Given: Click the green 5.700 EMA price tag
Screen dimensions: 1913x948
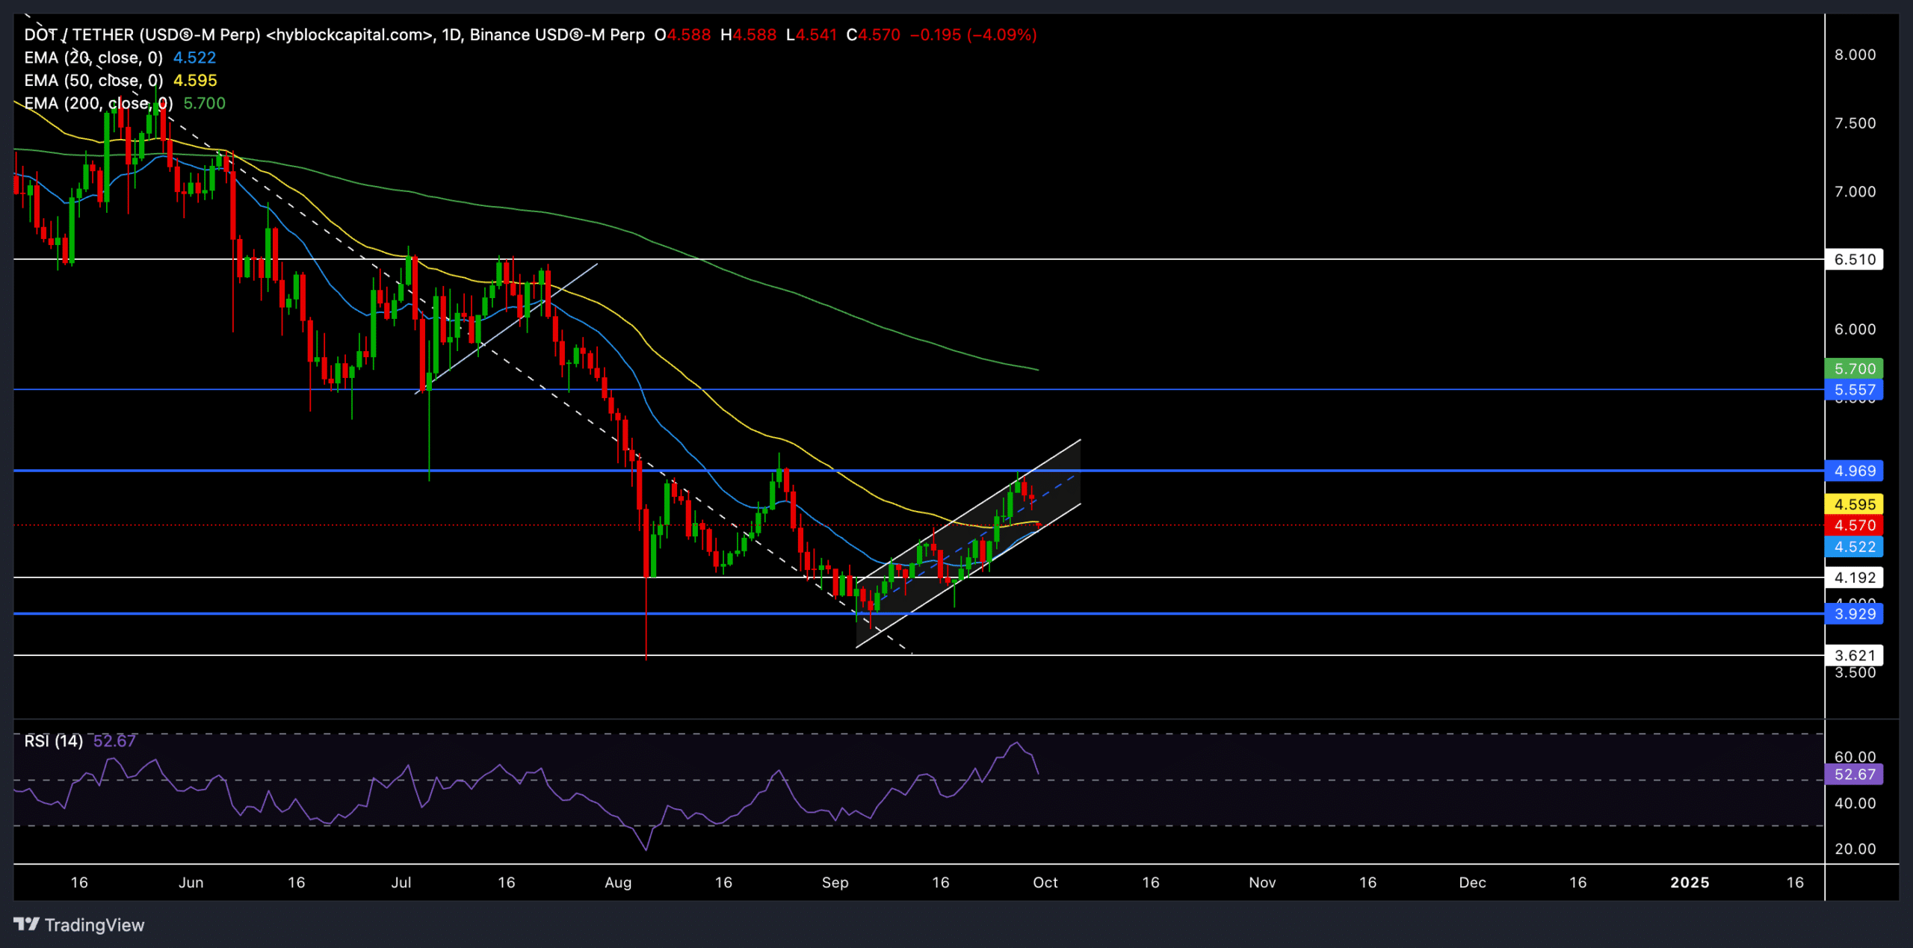Looking at the screenshot, I should pos(1854,368).
